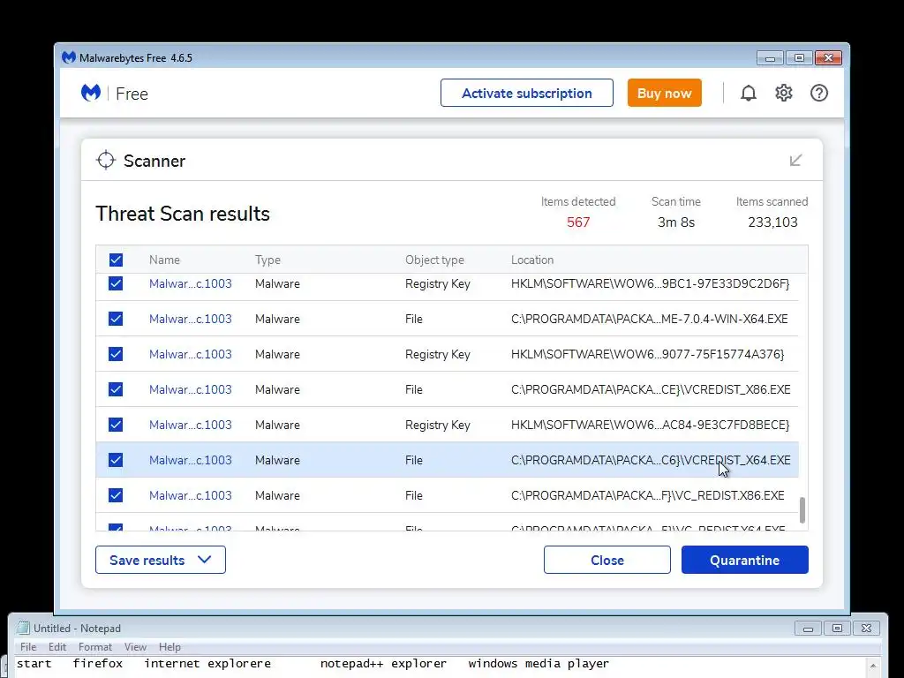Open the threat name link in VCREDIST_X64.EXE row

191,460
